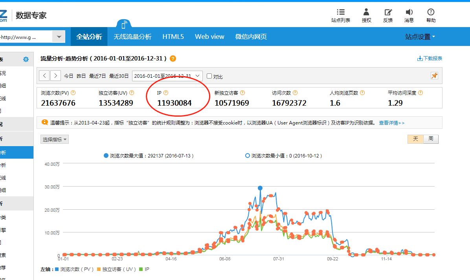Click the 查看详情 details link

pyautogui.click(x=391, y=123)
